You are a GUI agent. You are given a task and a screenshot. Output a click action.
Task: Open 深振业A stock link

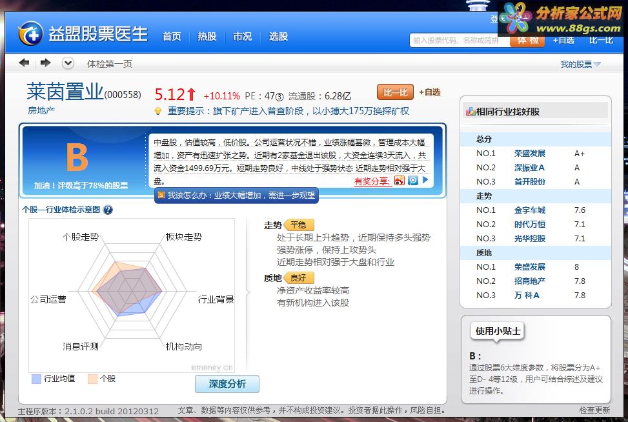pyautogui.click(x=529, y=168)
